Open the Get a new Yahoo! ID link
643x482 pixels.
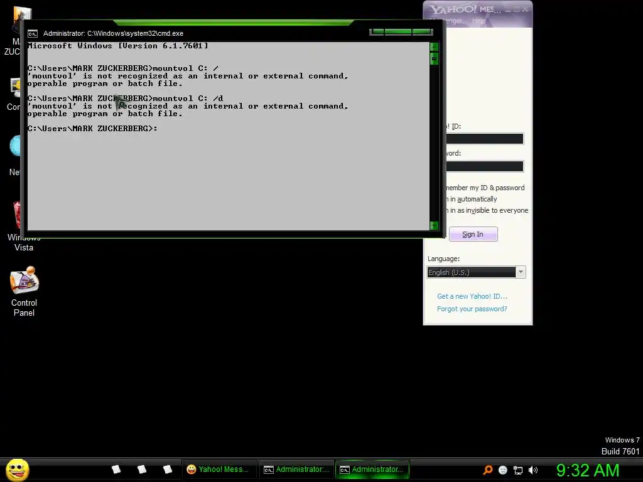coord(472,296)
